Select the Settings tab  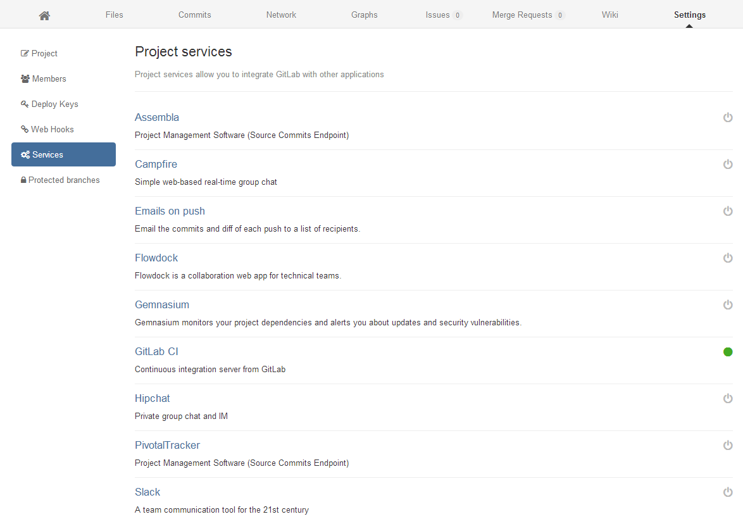tap(689, 15)
